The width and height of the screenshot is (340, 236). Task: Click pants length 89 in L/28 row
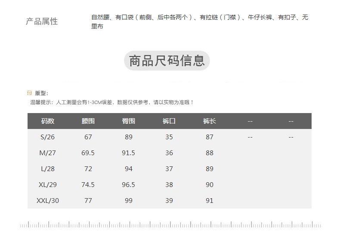[210, 169]
